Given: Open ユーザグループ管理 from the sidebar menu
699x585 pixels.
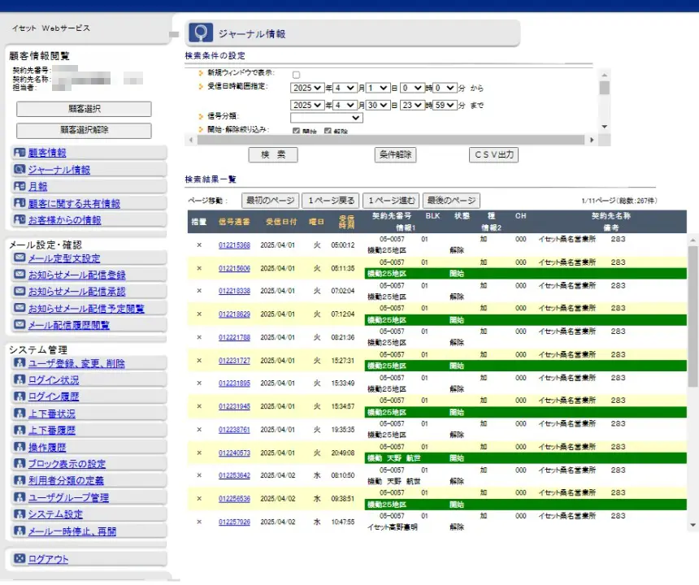Looking at the screenshot, I should [x=68, y=497].
